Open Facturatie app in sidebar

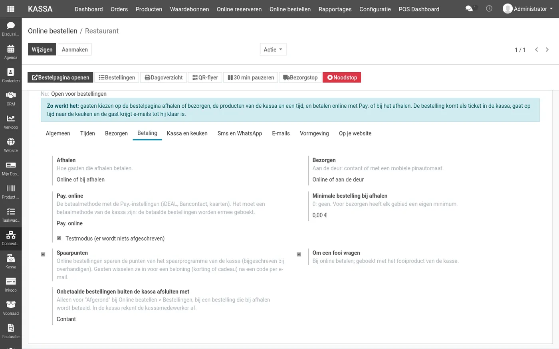11,331
